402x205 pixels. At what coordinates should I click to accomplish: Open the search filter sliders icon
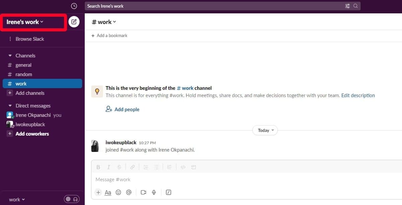(x=347, y=6)
